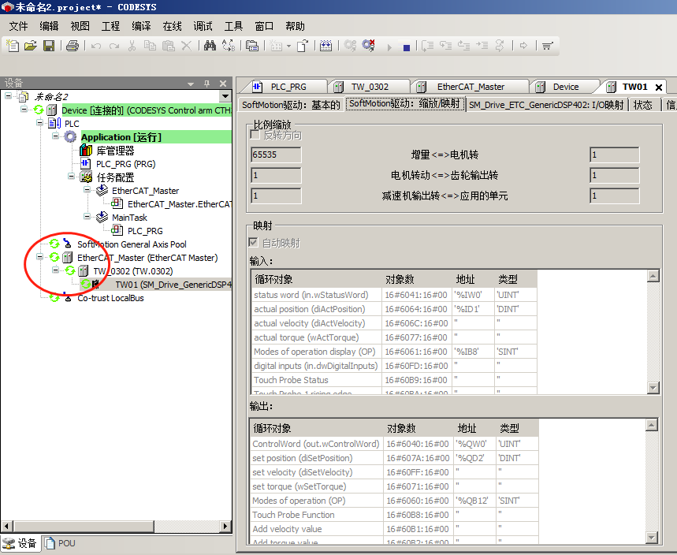The width and height of the screenshot is (677, 555).
Task: Save the project with the floppy disk icon
Action: (49, 46)
